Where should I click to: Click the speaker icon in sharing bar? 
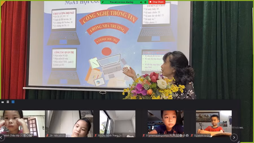141,2
